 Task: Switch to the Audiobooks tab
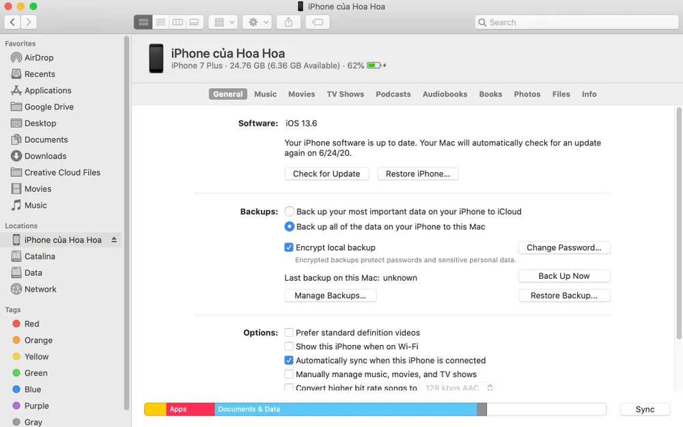click(445, 94)
